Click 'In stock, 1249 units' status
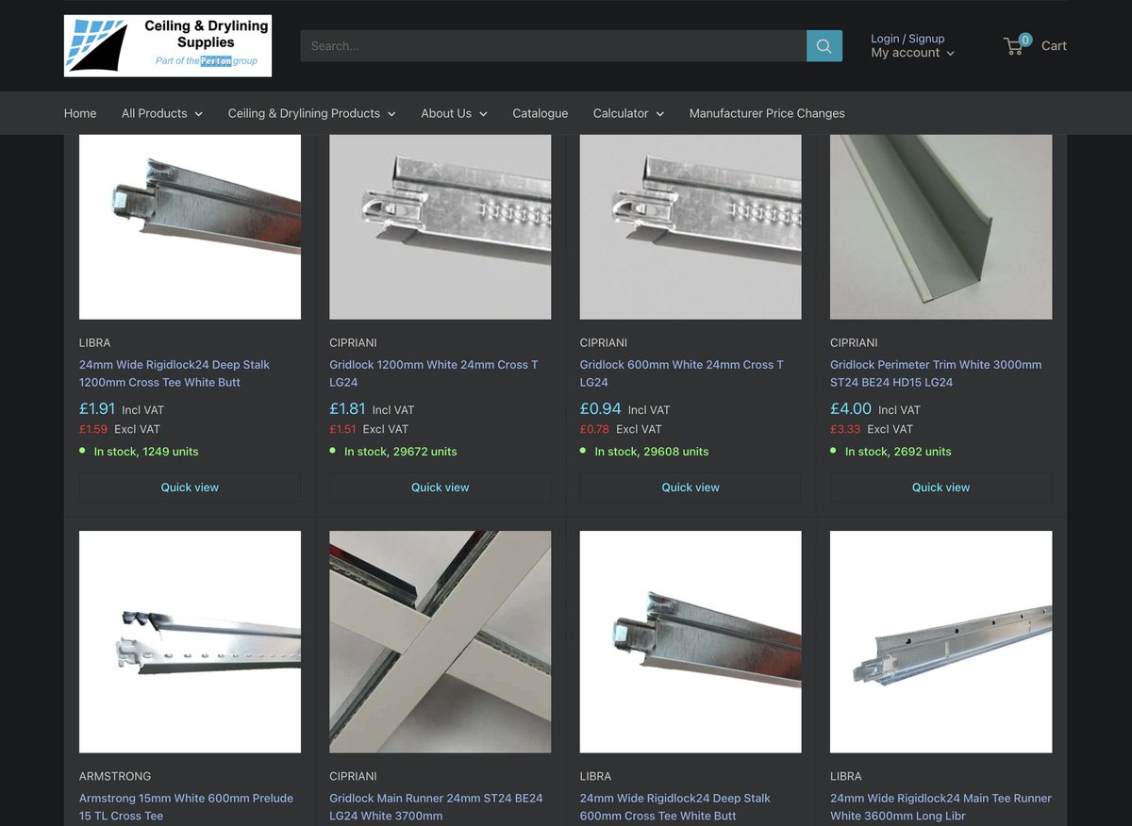The height and width of the screenshot is (826, 1132). point(146,452)
